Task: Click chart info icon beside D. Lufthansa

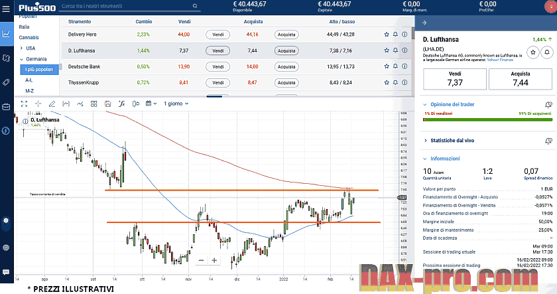Action: [26, 121]
